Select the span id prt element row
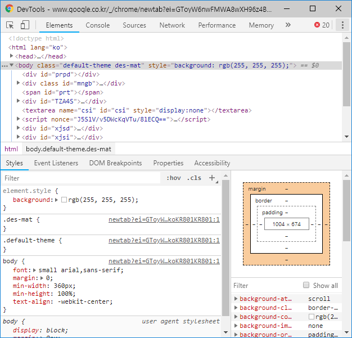This screenshot has height=338, width=352. point(62,92)
